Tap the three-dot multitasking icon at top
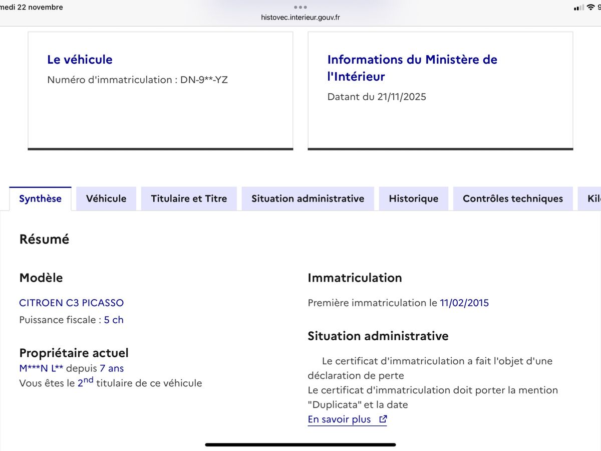Screen dimensions: 601x451 [x=300, y=7]
